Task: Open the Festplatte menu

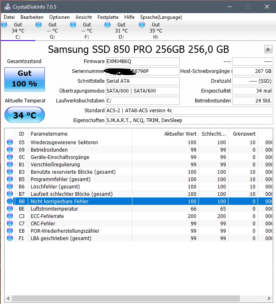Action: tap(108, 17)
